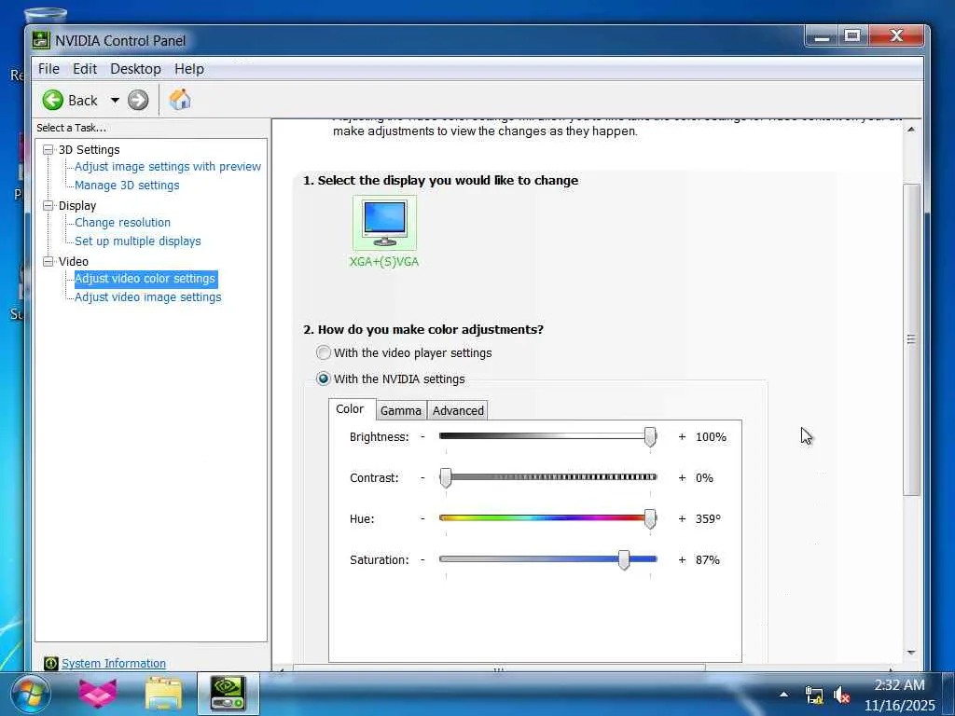The image size is (955, 716).
Task: Click the 0% contrast value
Action: 704,477
